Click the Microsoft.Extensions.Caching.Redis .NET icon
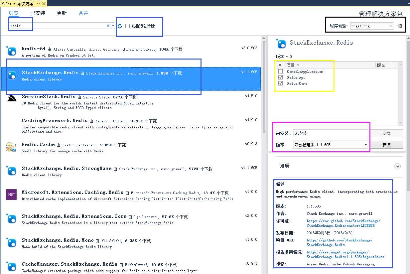Image resolution: width=410 pixels, height=274 pixels. click(x=11, y=195)
